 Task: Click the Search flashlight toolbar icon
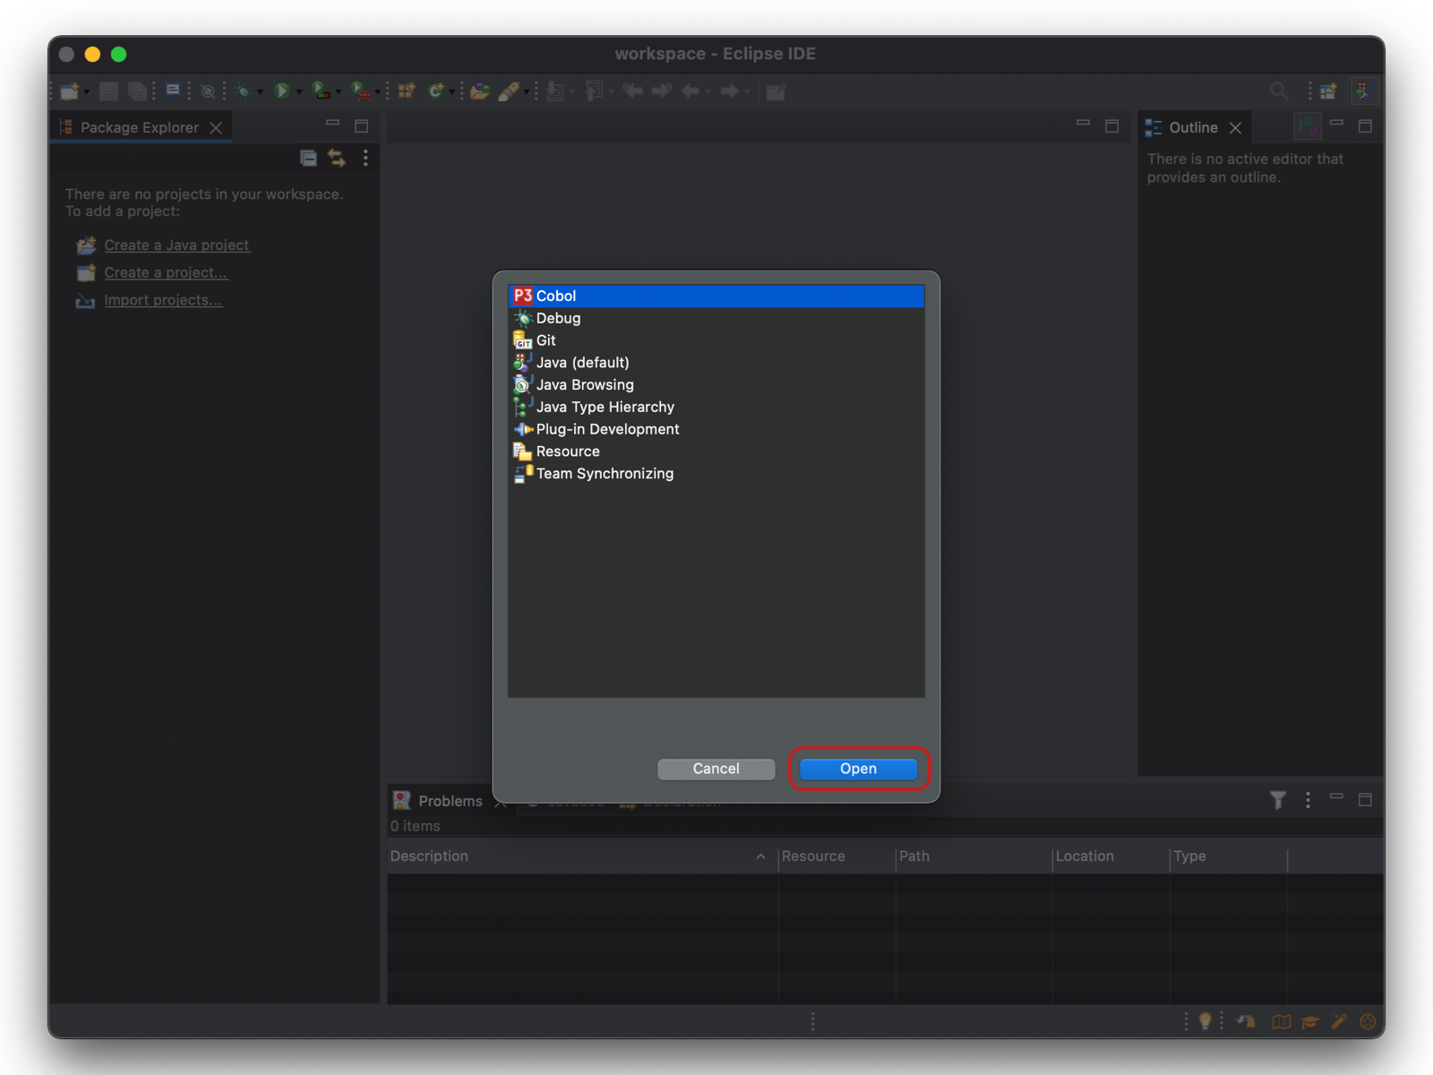(x=509, y=91)
